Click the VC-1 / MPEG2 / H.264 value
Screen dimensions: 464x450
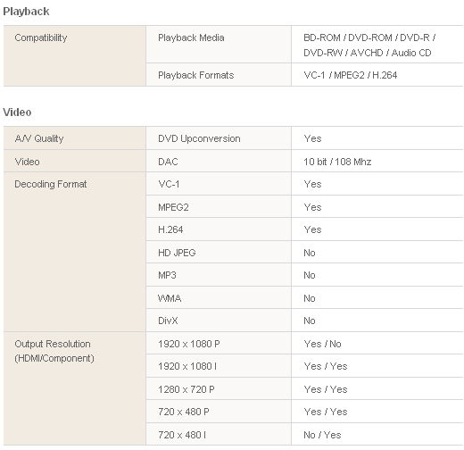click(350, 75)
